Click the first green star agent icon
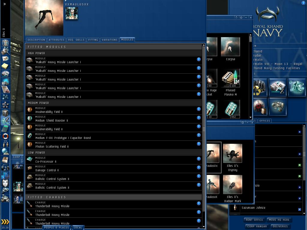307x230 pixels. pyautogui.click(x=300, y=165)
